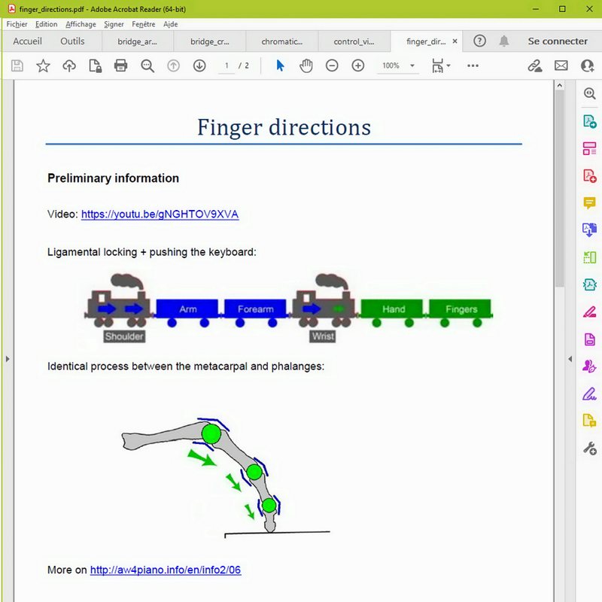Viewport: 602px width, 602px height.
Task: Open notifications bell icon
Action: (504, 41)
